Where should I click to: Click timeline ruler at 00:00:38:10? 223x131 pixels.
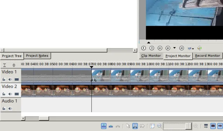pos(140,64)
